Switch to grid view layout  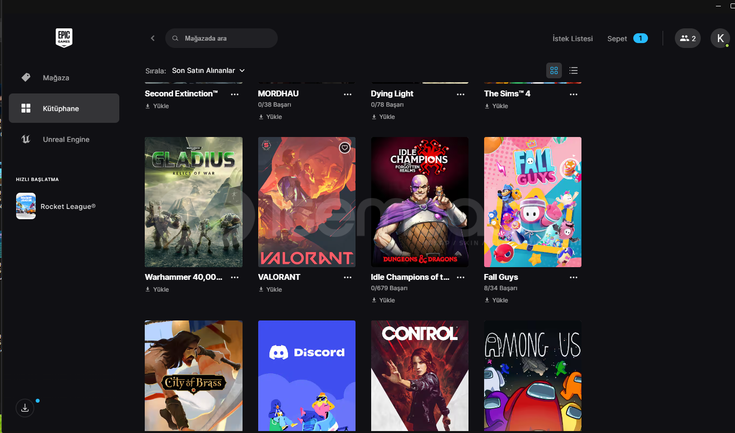(554, 70)
